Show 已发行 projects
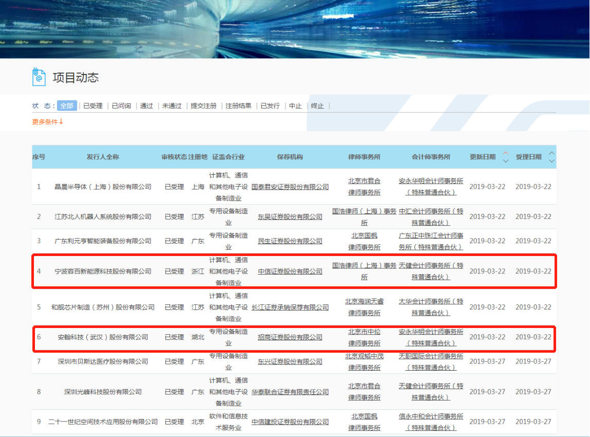590x437 pixels. (270, 106)
